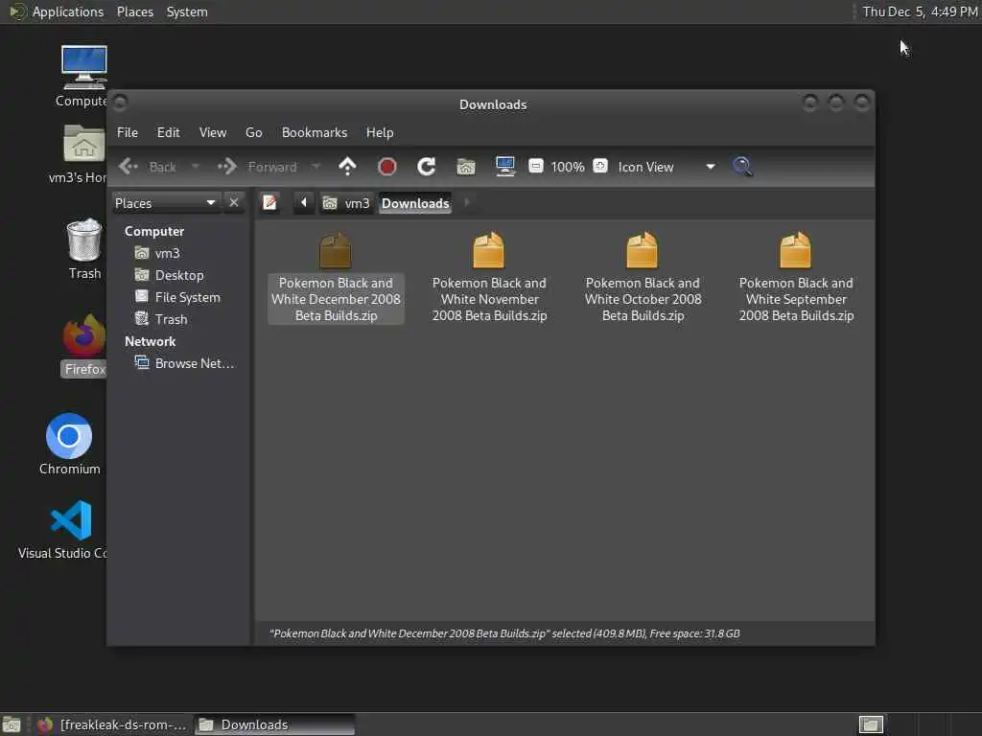Click the path bar right scroll arrow
The width and height of the screenshot is (982, 736).
coord(467,203)
